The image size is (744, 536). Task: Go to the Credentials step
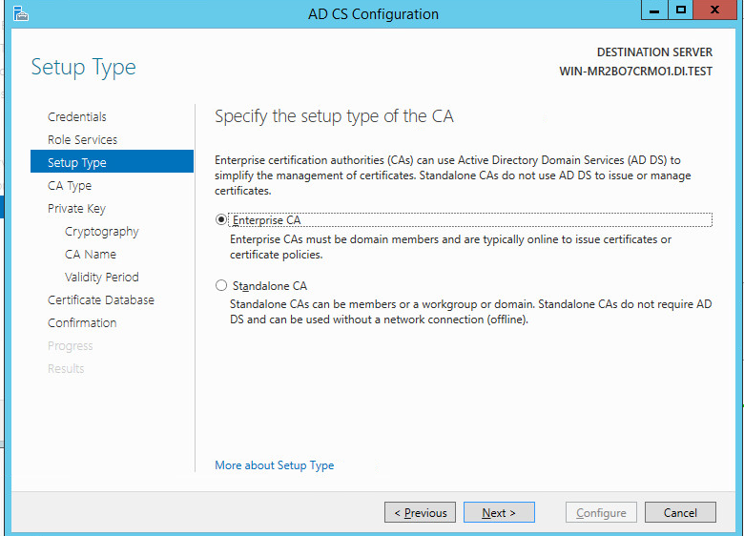click(x=77, y=117)
